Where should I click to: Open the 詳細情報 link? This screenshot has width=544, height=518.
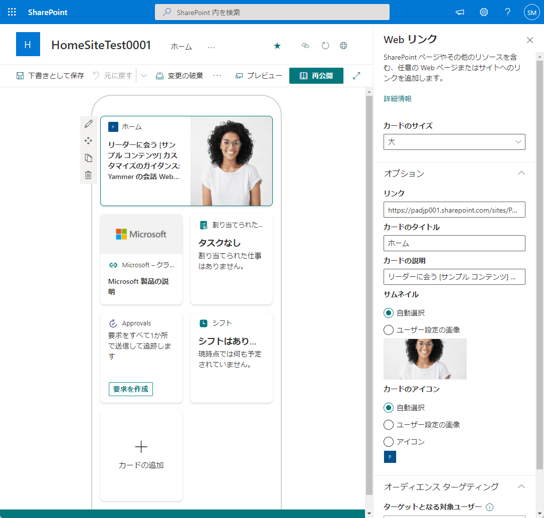398,98
